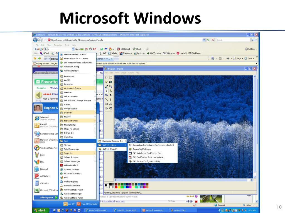The height and width of the screenshot is (213, 285).
Task: Open the Blackboard link in Links bar
Action: coord(195,53)
